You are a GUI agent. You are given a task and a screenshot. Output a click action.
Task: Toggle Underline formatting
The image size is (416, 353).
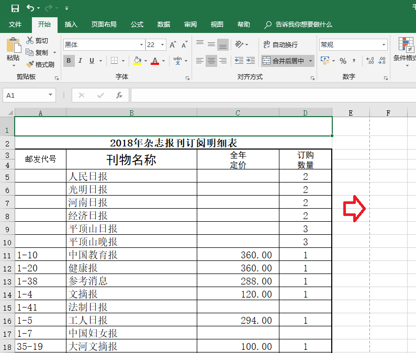[x=92, y=61]
